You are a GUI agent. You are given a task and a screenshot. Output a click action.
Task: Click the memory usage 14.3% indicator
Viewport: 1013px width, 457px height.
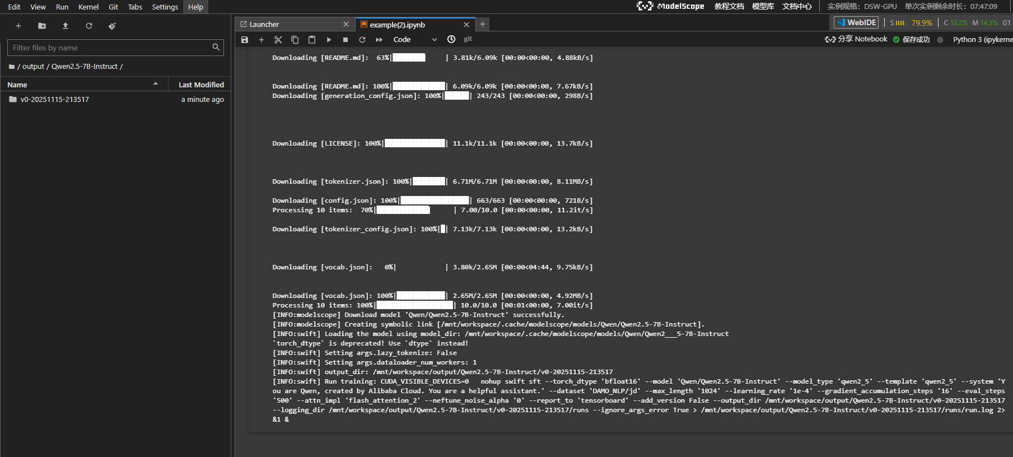tap(985, 23)
